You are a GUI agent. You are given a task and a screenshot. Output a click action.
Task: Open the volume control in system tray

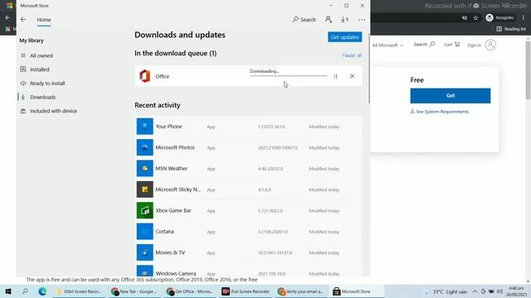[x=499, y=291]
